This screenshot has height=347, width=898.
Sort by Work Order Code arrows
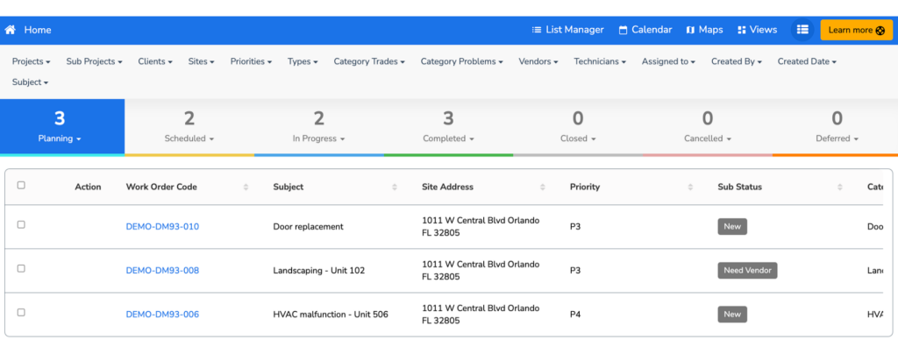point(246,188)
